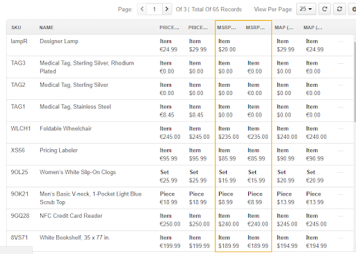Click Foldable Wheelchair name
Image resolution: width=356 pixels, height=254 pixels.
(x=65, y=128)
